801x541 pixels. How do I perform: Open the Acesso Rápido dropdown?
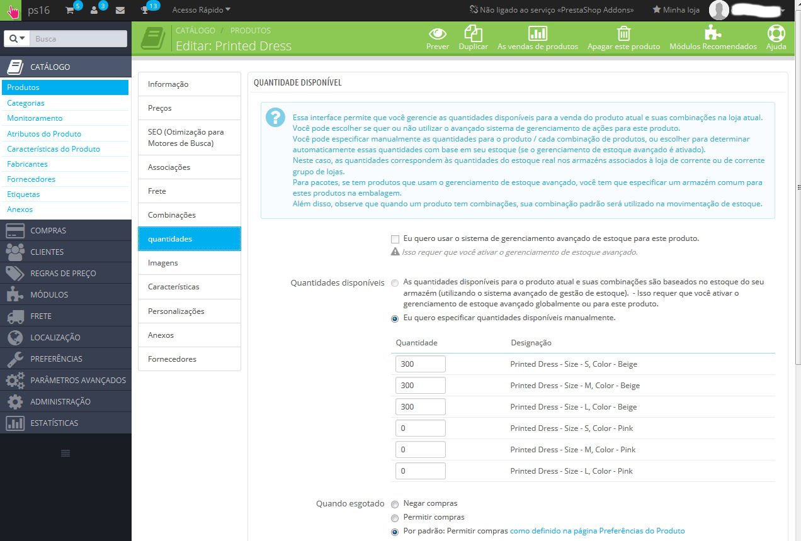pos(201,10)
